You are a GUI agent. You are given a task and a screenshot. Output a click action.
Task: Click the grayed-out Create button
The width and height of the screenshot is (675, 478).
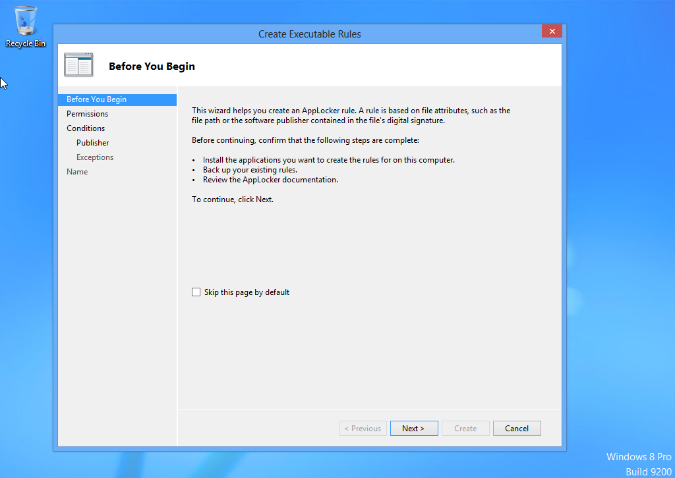pos(465,429)
